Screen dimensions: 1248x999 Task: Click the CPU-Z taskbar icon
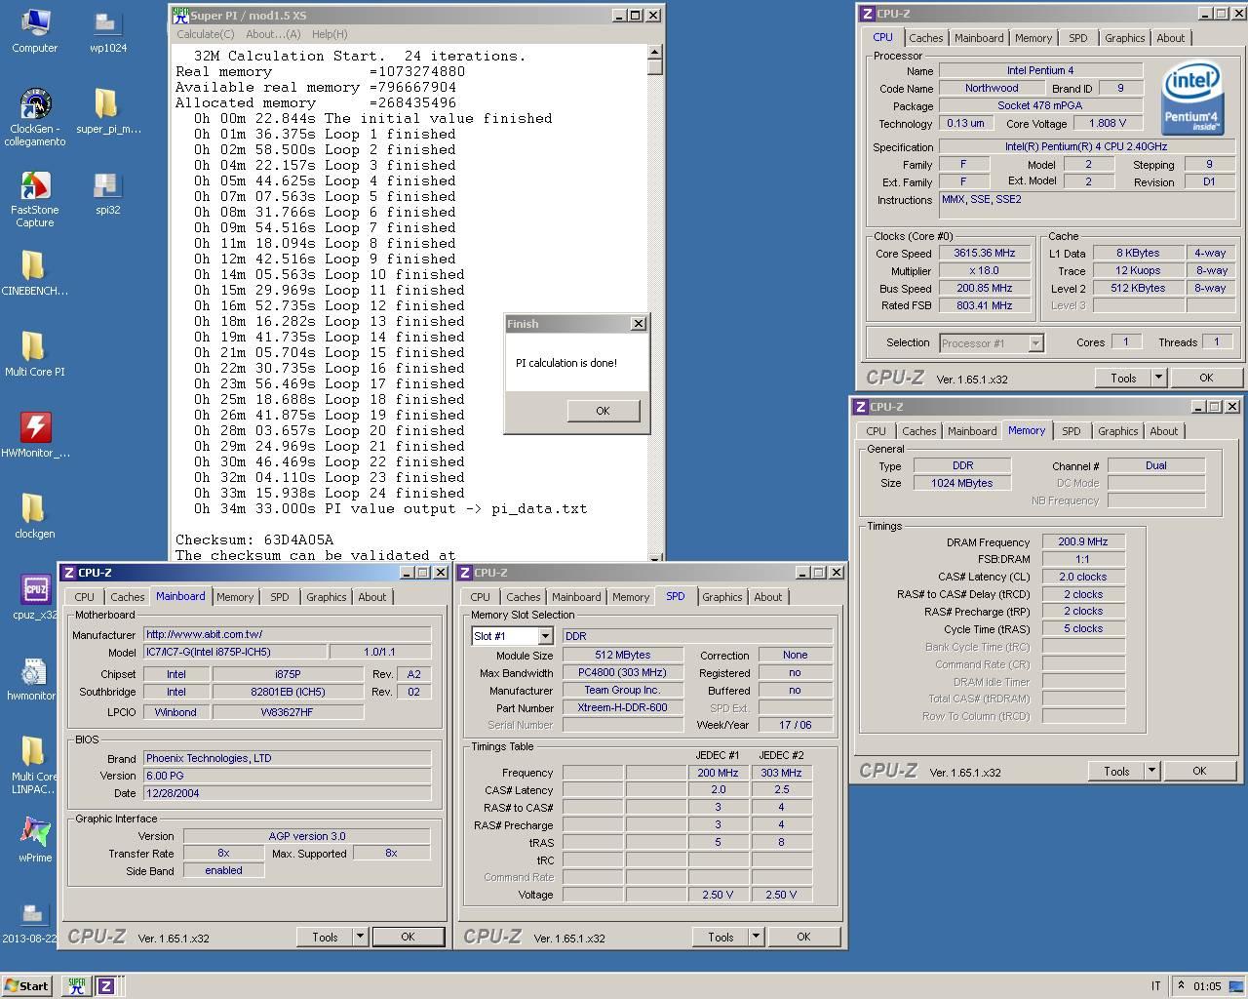tap(106, 986)
